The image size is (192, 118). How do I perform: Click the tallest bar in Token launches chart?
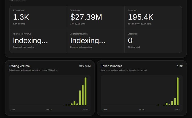click(x=178, y=91)
